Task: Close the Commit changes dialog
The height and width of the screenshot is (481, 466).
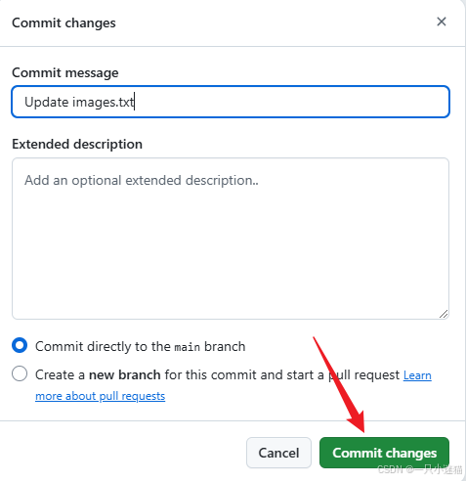Action: tap(442, 22)
